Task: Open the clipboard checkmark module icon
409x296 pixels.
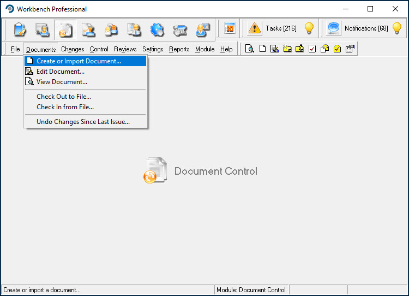Action: click(x=20, y=29)
